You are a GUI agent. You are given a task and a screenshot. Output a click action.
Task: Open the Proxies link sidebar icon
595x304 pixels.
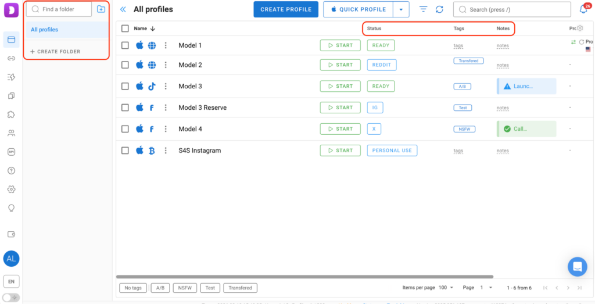[11, 59]
